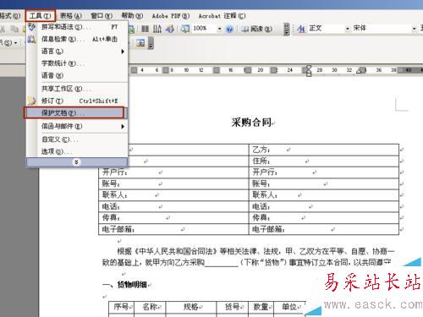Open the 工具 (Tools) menu
This screenshot has width=423, height=317.
40,16
